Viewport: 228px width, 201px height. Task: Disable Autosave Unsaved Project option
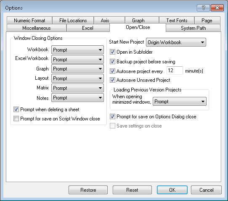click(112, 80)
